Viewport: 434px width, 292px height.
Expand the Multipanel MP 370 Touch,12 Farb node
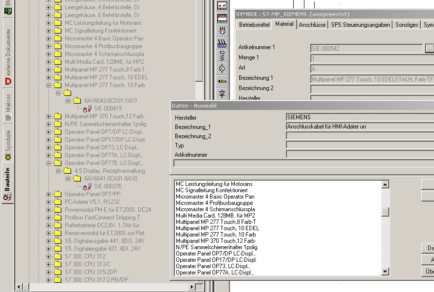point(48,116)
